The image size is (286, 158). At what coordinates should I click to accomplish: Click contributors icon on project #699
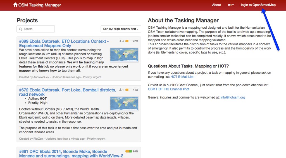[120, 41]
